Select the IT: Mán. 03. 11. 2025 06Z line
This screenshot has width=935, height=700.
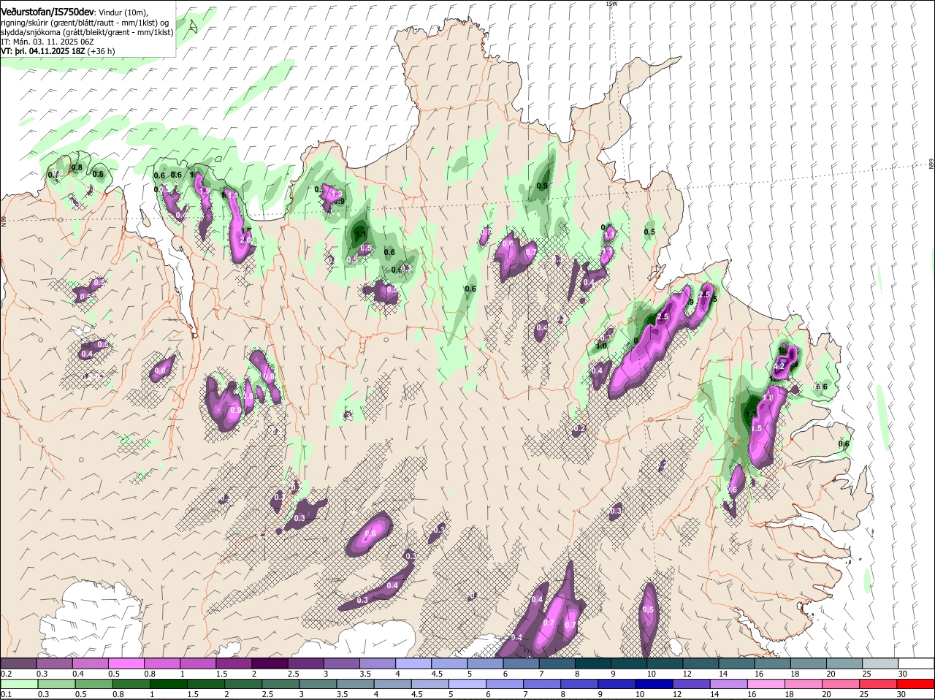tap(47, 42)
